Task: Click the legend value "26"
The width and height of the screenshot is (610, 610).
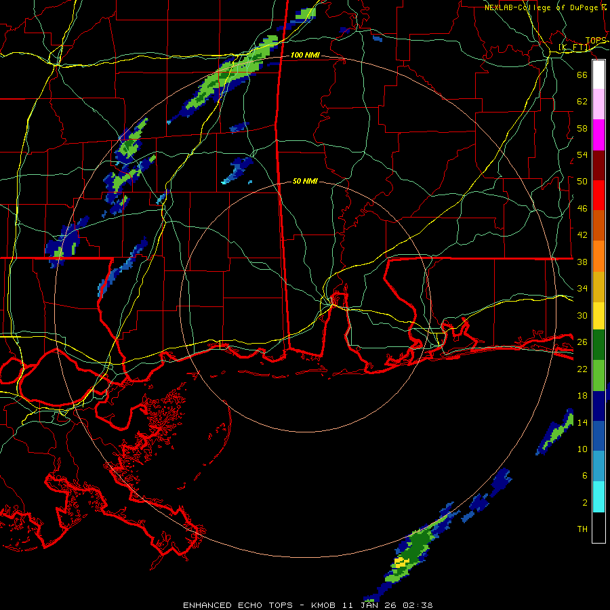Action: click(x=582, y=342)
